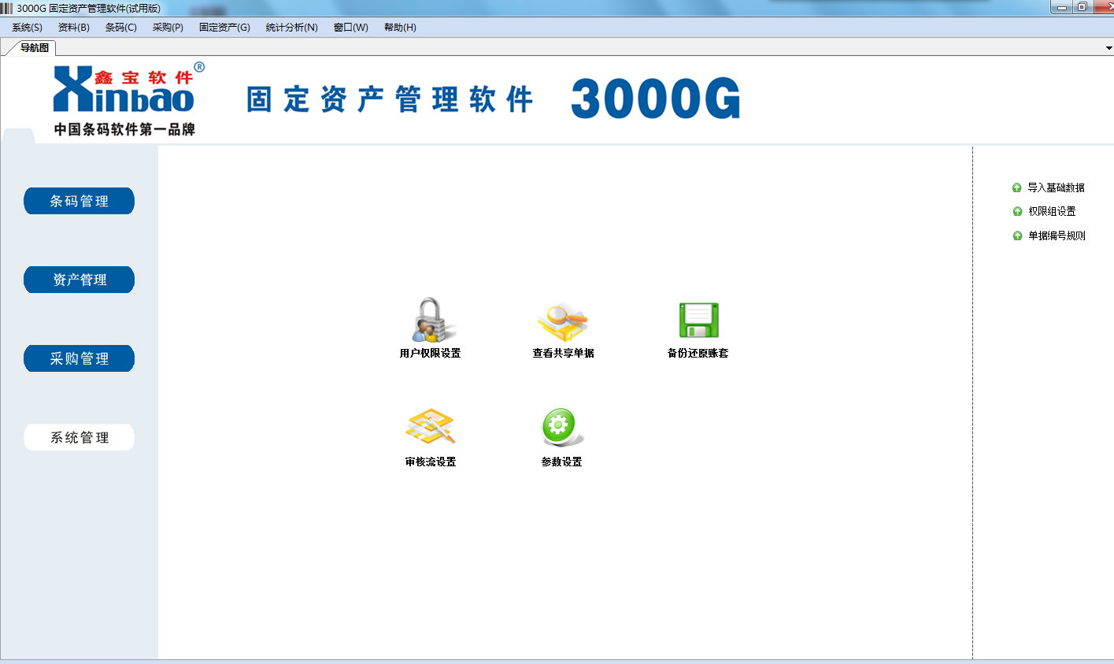Expand the tab list dropdown arrow
Viewport: 1114px width, 664px height.
click(x=1108, y=49)
